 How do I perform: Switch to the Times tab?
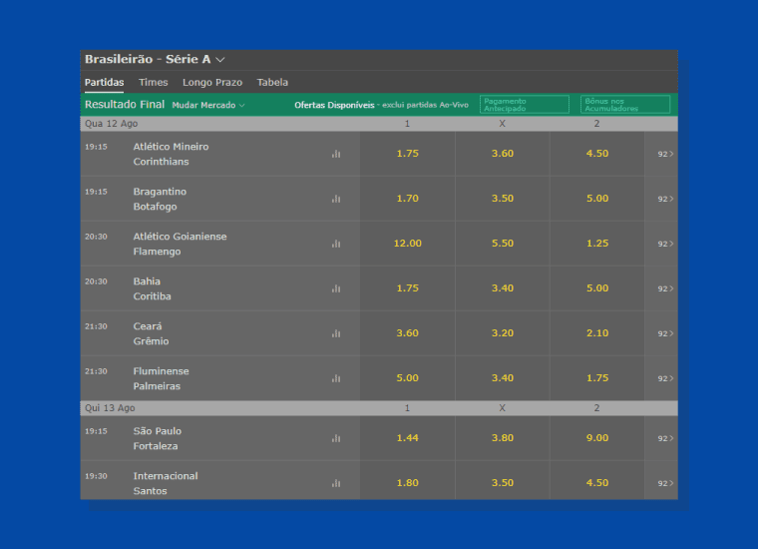(x=154, y=82)
